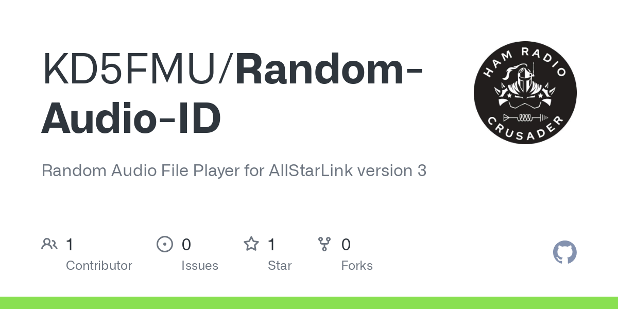The image size is (618, 309).
Task: Click the star count 1
Action: click(272, 245)
